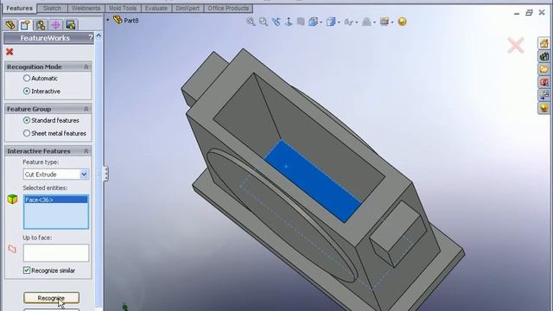553x311 pixels.
Task: Switch to the Mold Tools tab
Action: tap(123, 8)
